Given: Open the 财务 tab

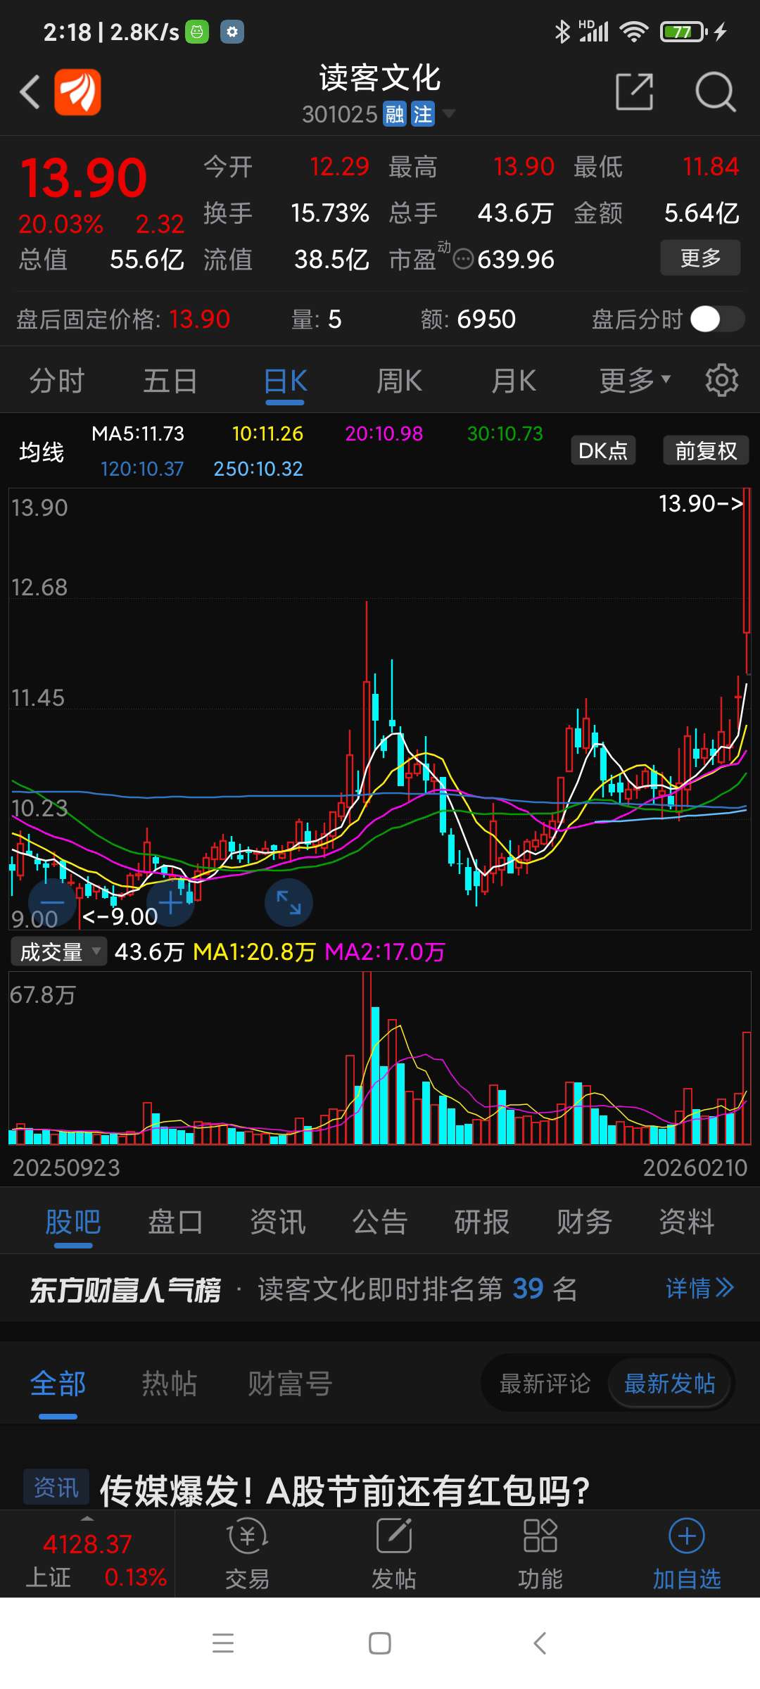Looking at the screenshot, I should [584, 1221].
